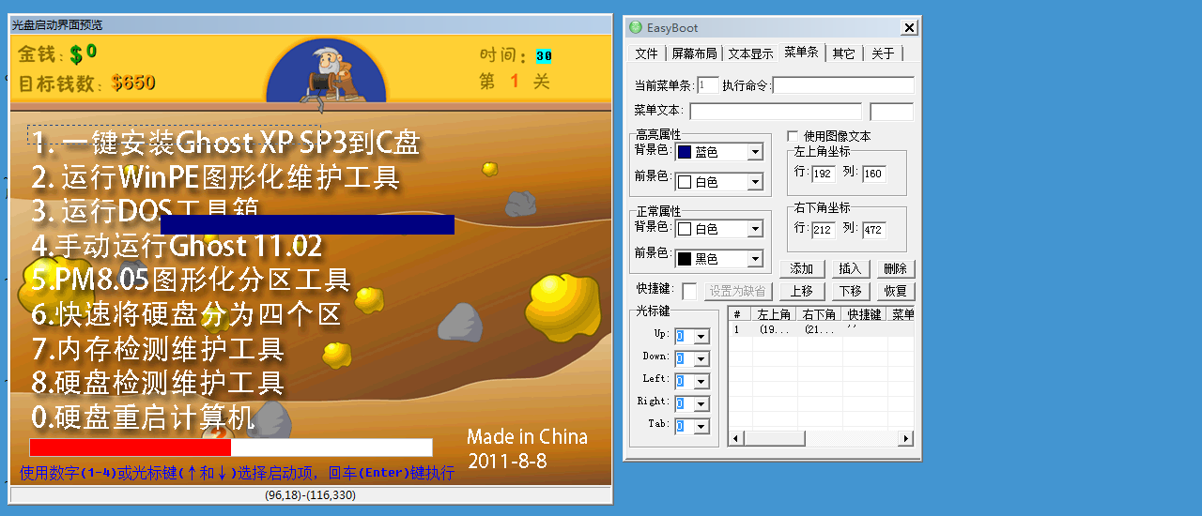Move menu item up with 上移

pos(801,292)
